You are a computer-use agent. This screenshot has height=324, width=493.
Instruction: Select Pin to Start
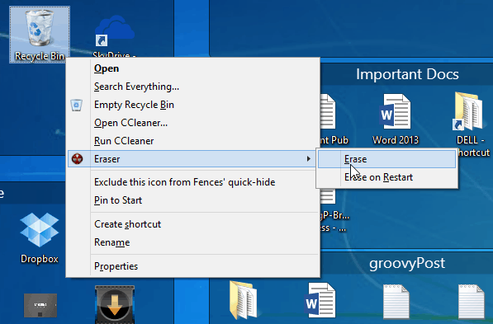(193, 200)
